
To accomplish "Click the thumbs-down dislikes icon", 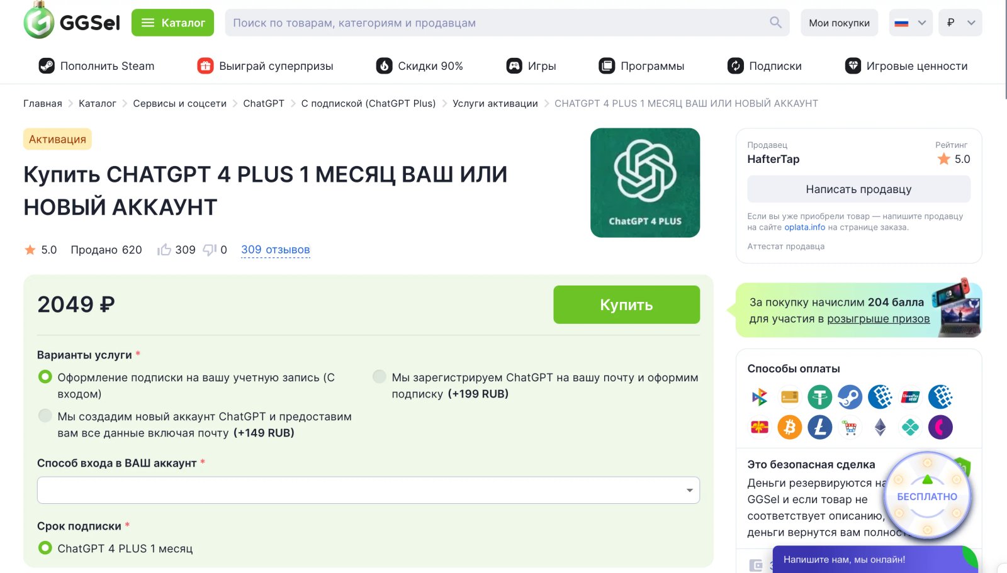I will [210, 250].
